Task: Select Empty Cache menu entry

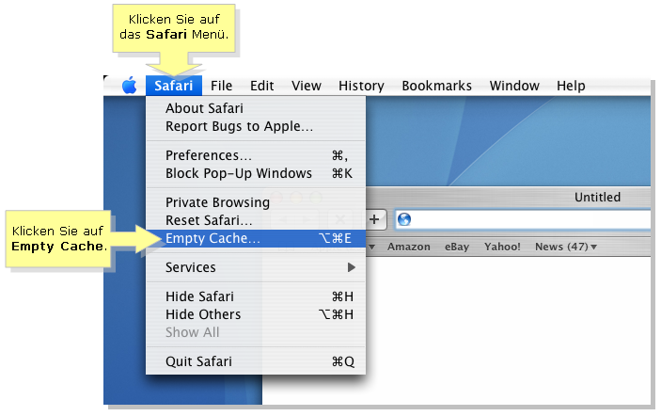Action: [256, 238]
